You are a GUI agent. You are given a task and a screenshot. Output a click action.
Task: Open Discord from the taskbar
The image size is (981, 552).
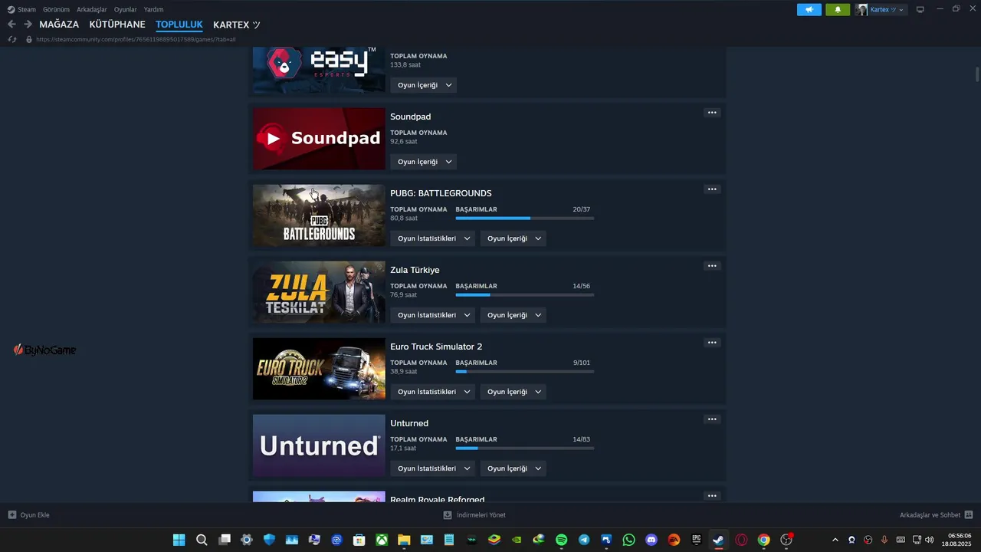[x=651, y=540]
